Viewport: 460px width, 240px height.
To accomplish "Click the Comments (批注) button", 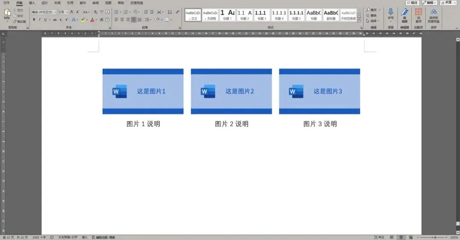I will pos(412,3).
